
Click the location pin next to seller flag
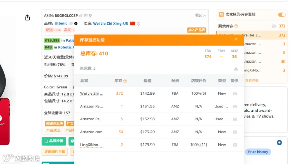(x=139, y=24)
